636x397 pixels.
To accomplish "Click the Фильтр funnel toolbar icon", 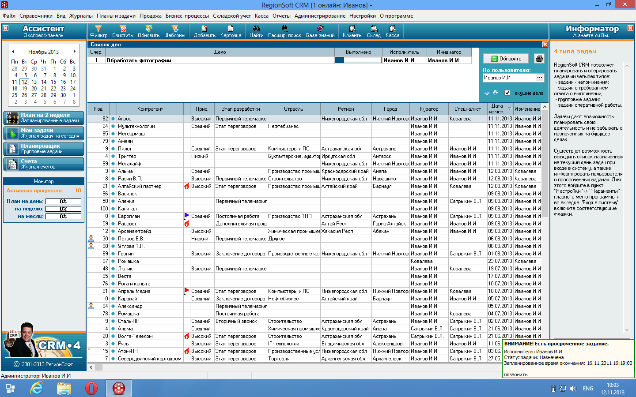I will point(98,31).
